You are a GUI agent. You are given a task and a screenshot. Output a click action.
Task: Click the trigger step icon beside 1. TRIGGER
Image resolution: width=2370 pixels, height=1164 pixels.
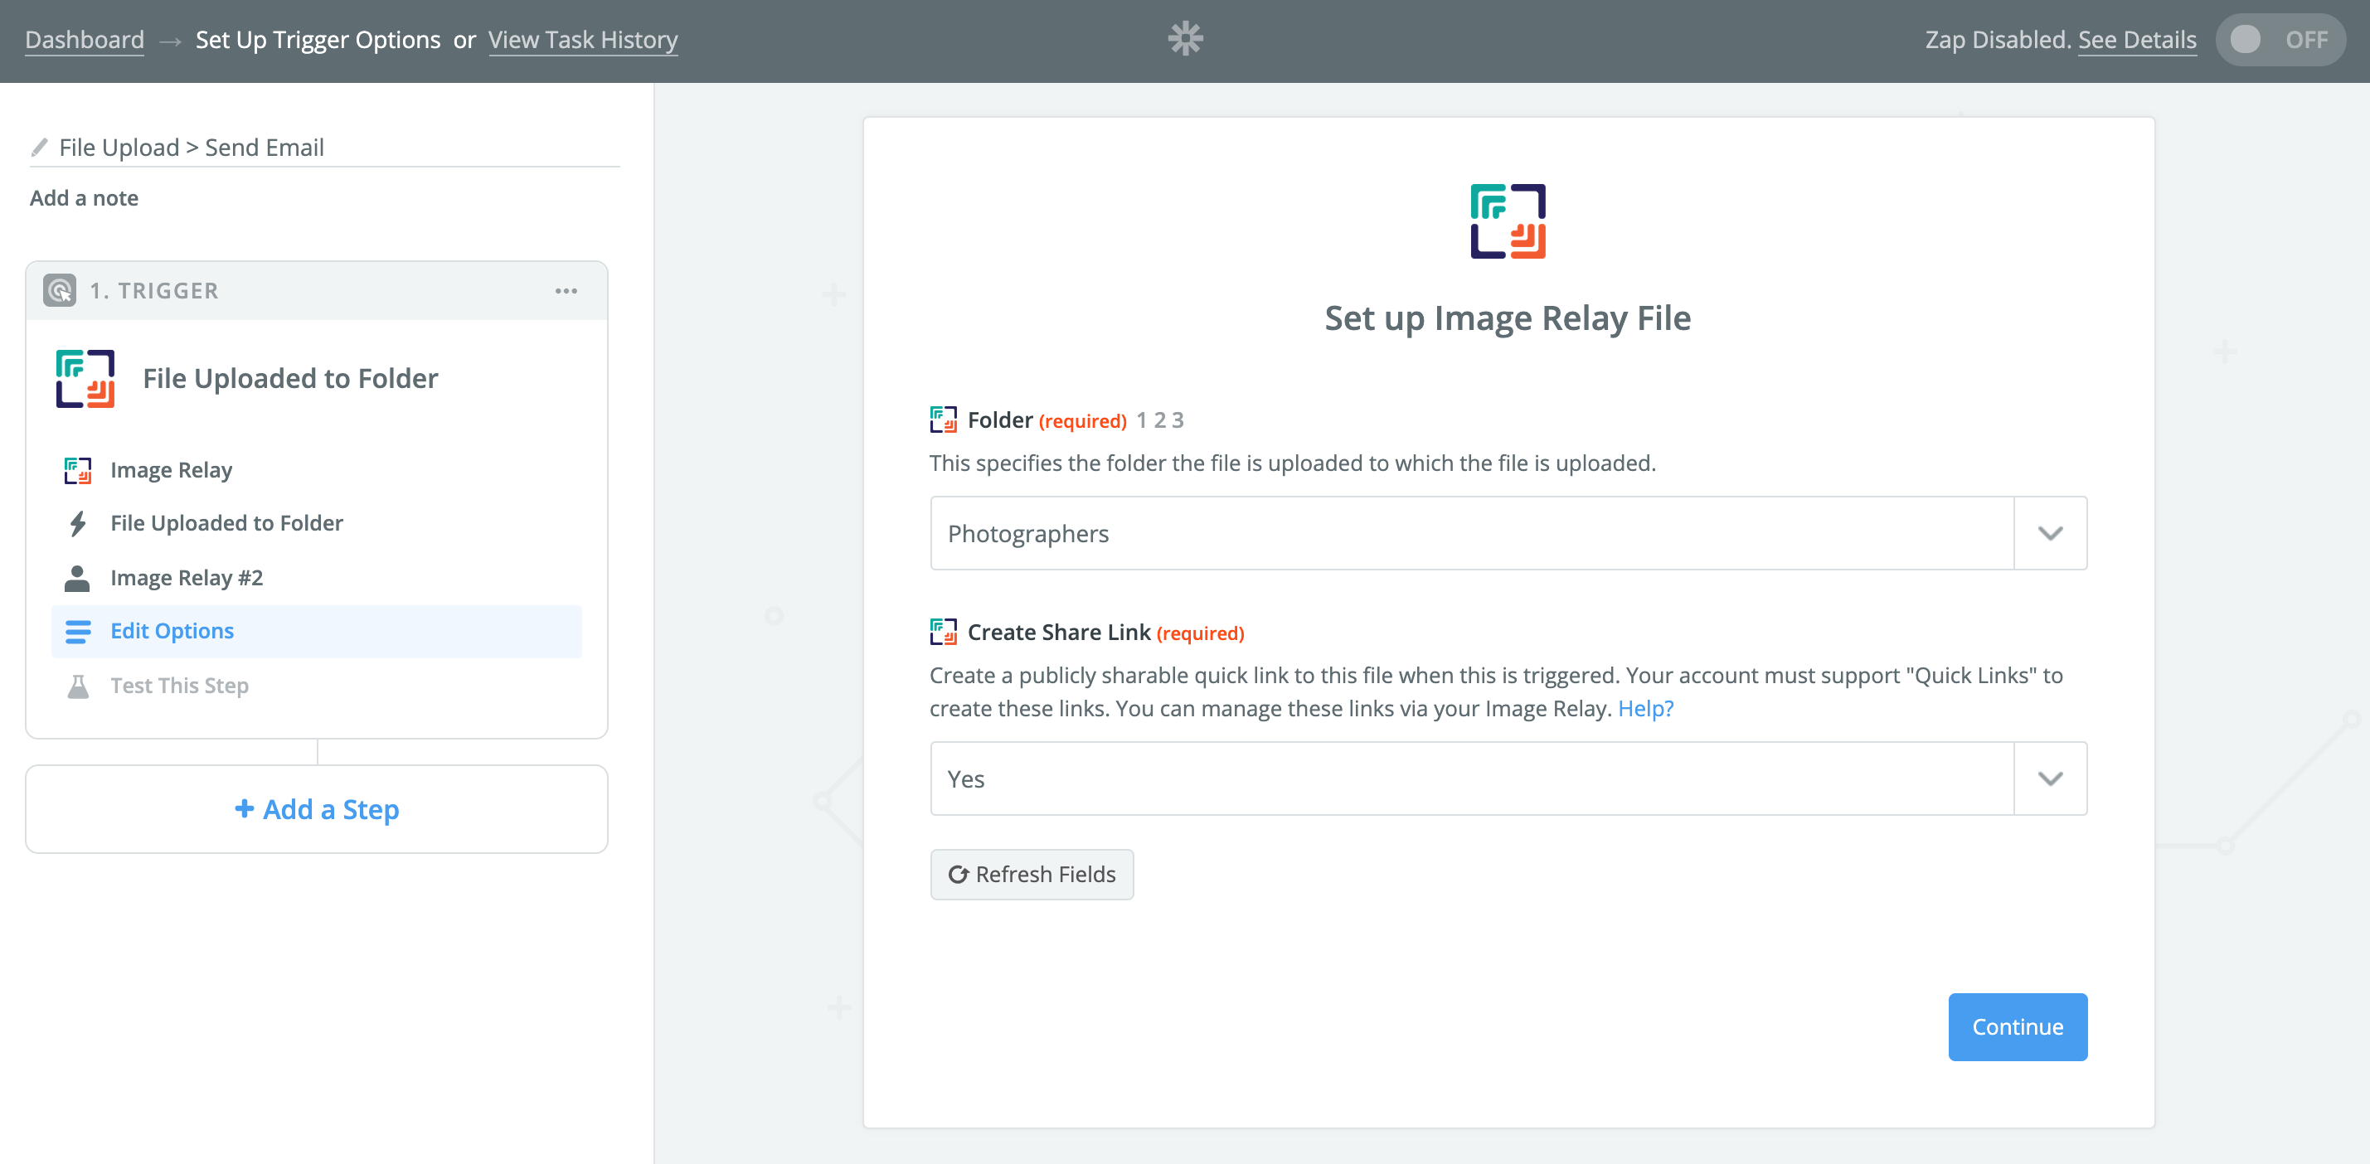60,291
